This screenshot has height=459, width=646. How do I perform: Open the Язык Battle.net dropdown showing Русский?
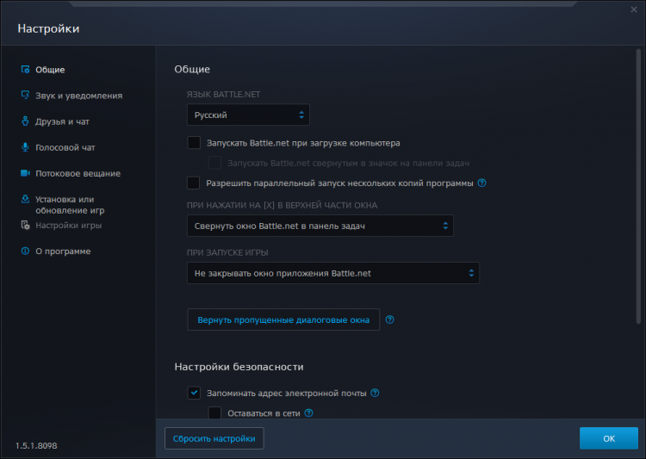pos(248,115)
